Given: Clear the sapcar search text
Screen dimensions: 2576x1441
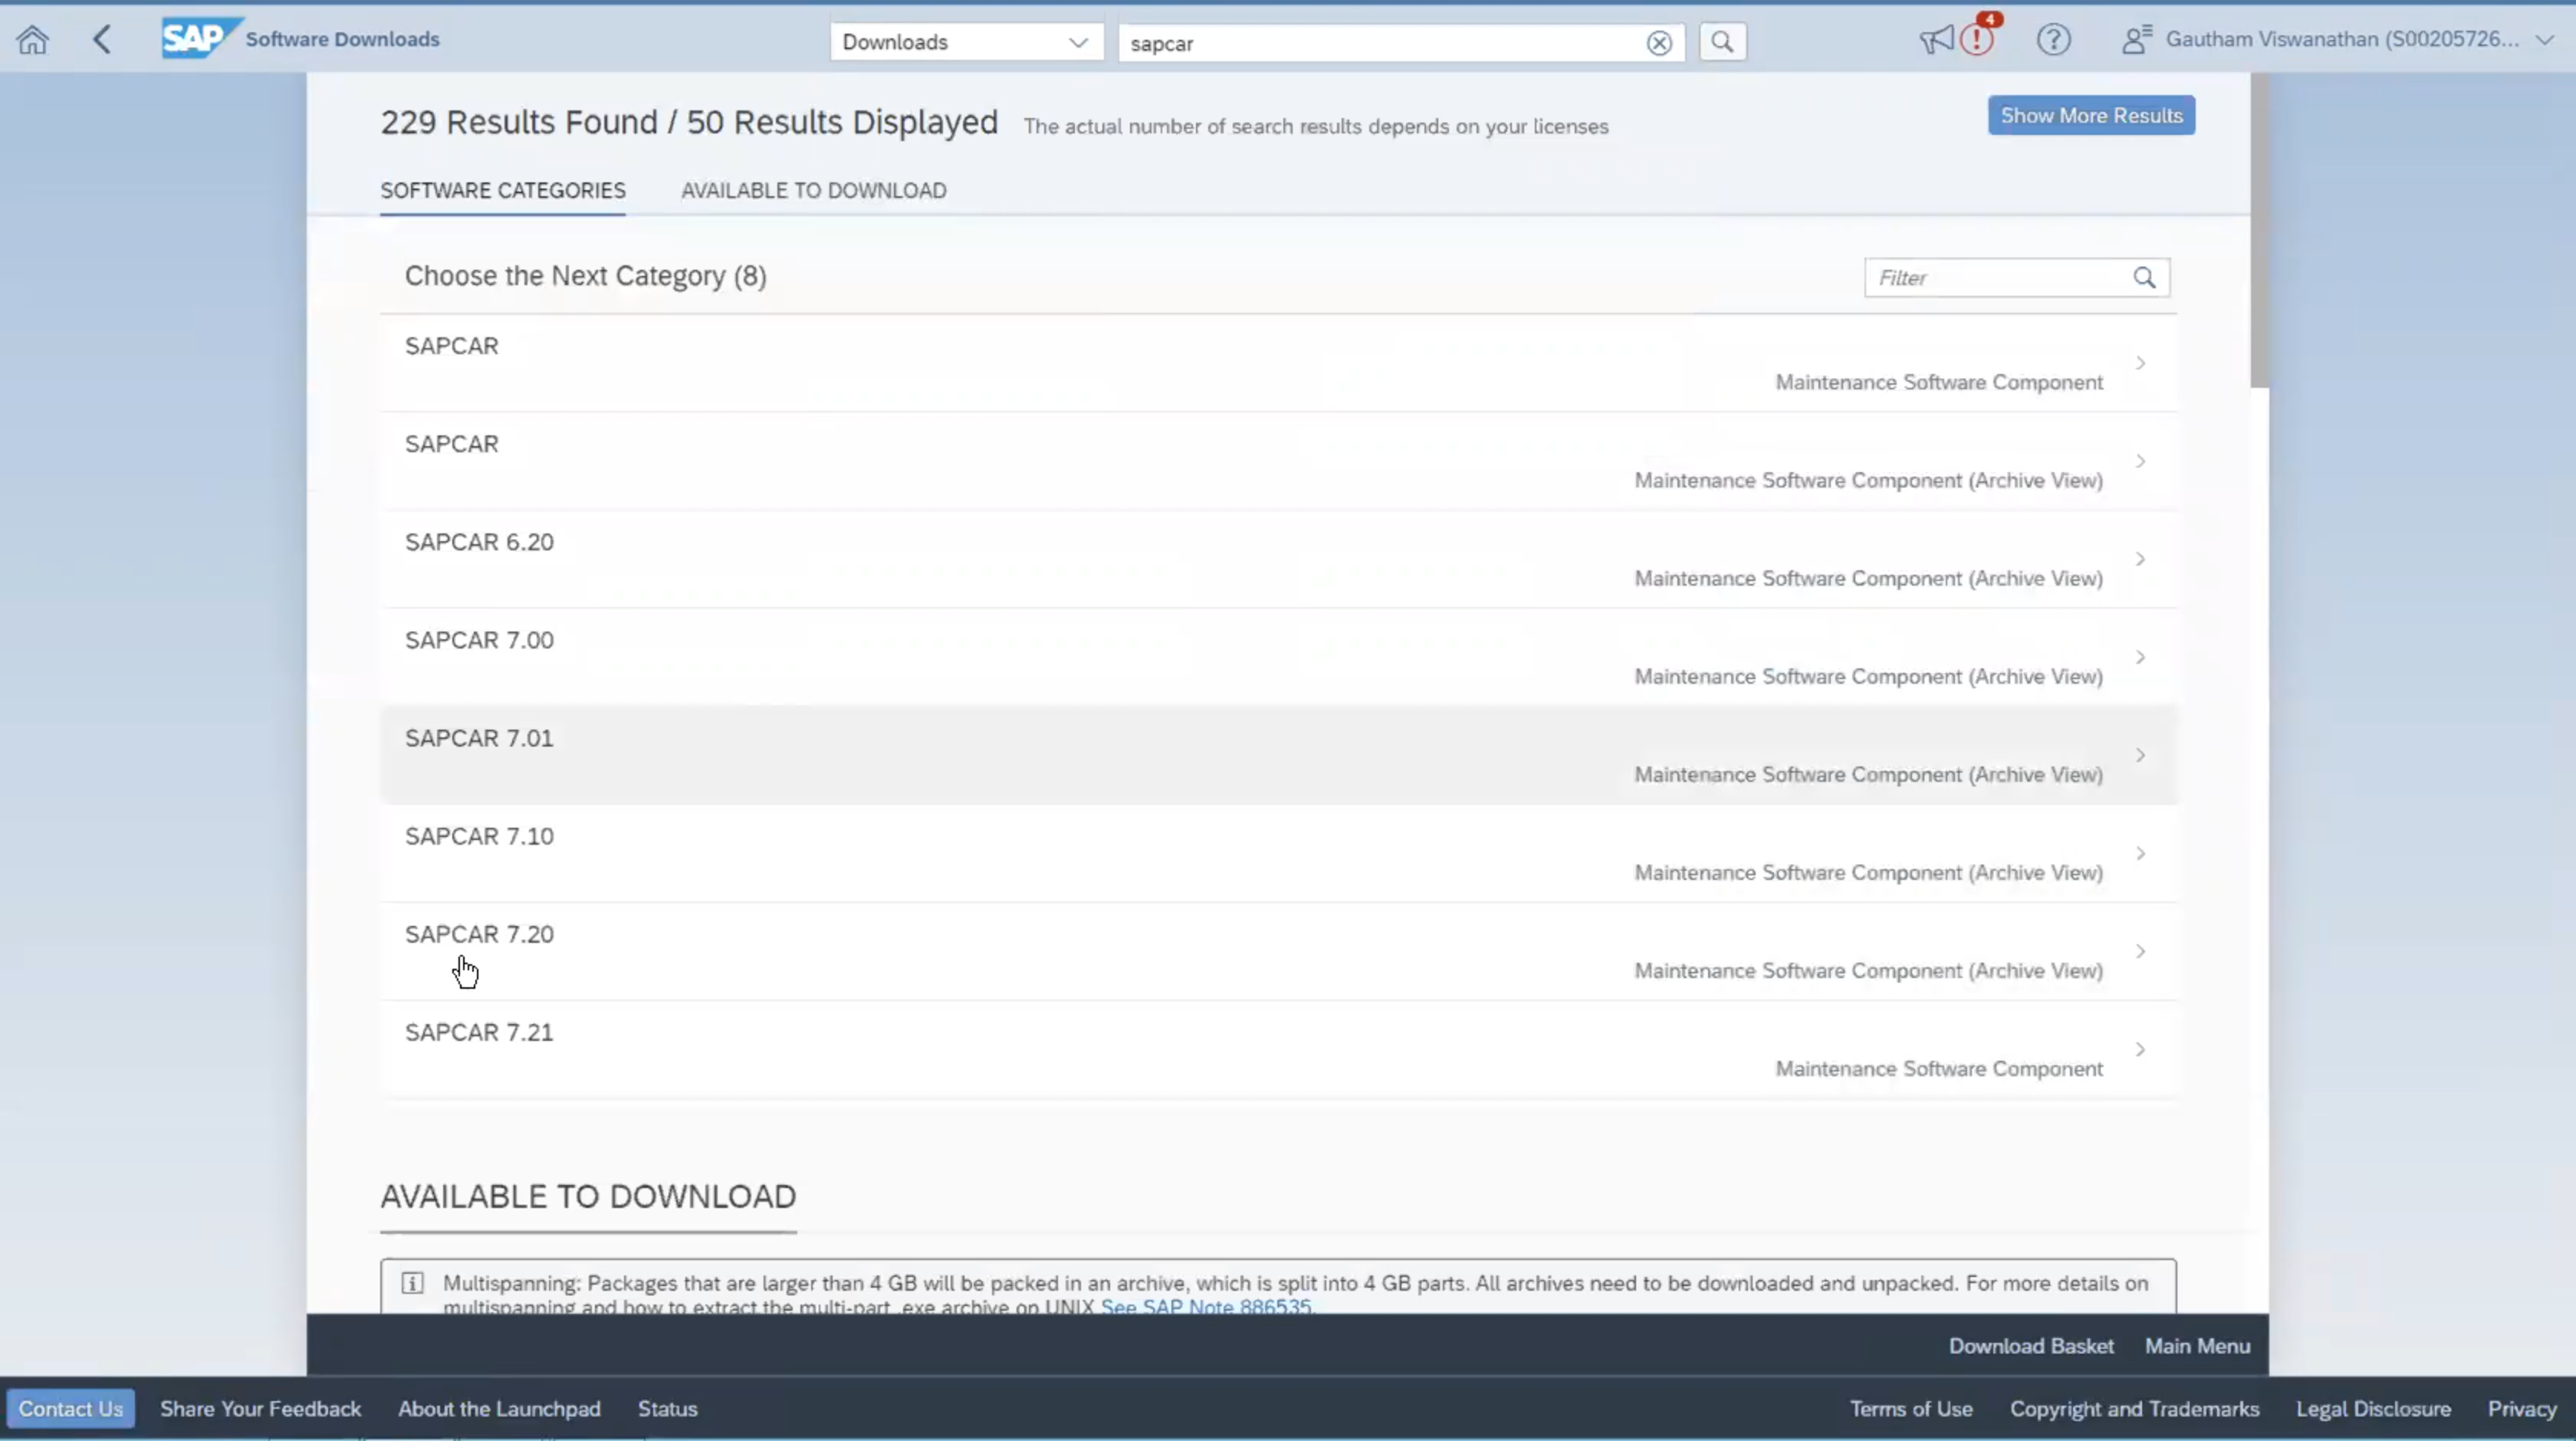Looking at the screenshot, I should pyautogui.click(x=1658, y=43).
